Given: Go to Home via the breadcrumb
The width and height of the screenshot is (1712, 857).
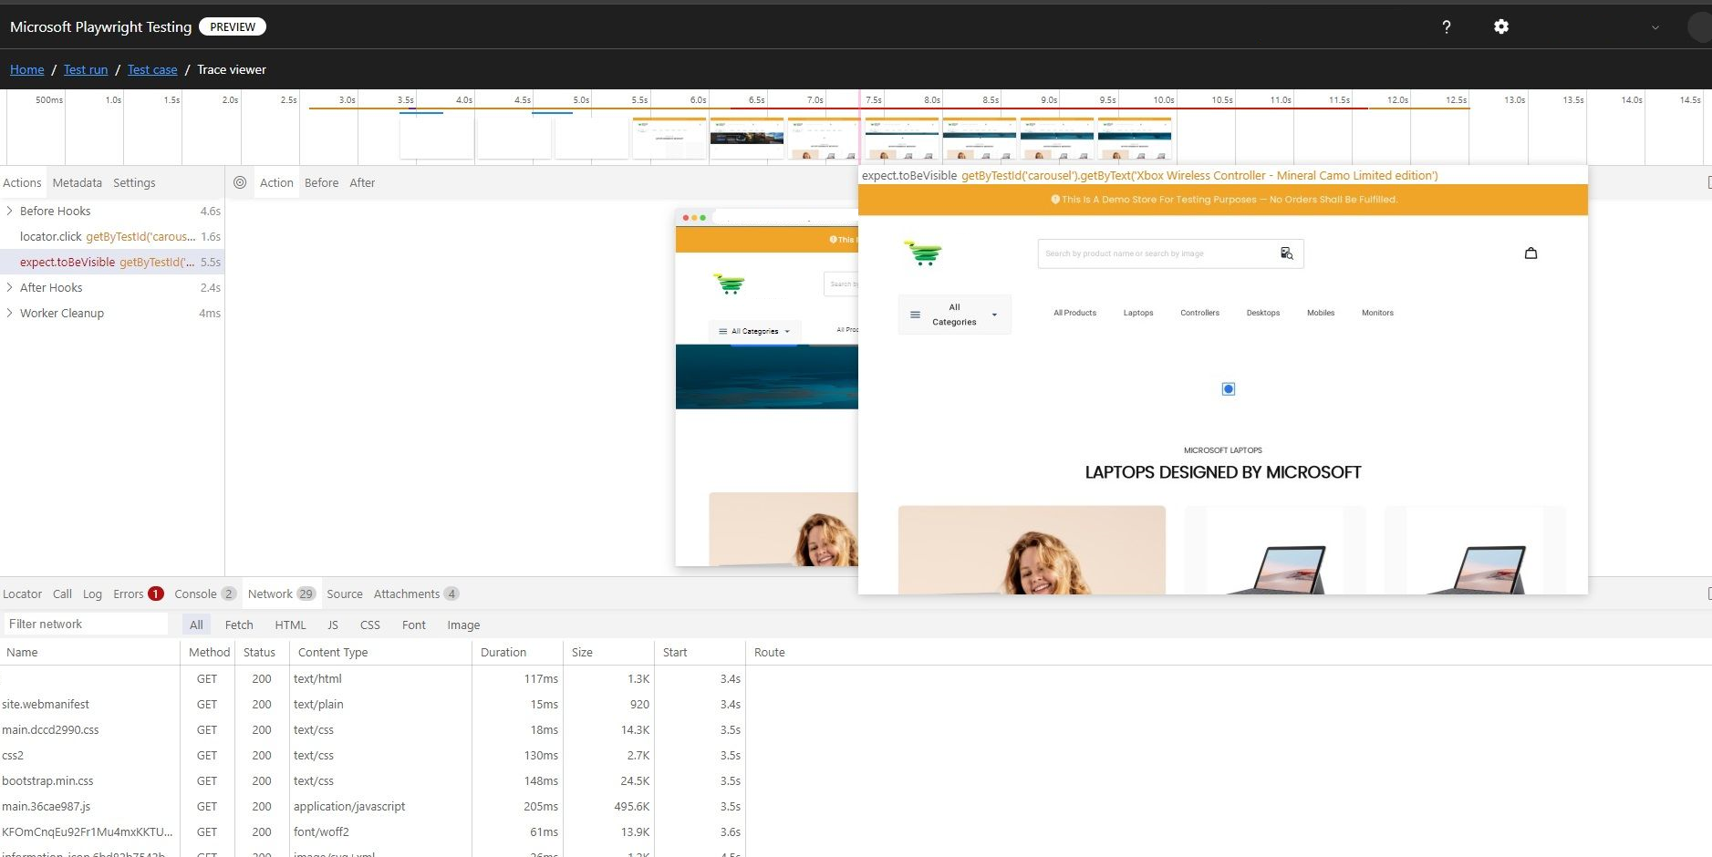Looking at the screenshot, I should (x=26, y=69).
